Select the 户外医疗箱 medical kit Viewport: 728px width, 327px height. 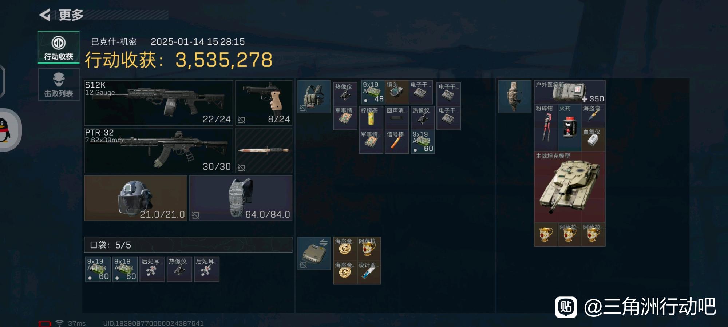(570, 92)
